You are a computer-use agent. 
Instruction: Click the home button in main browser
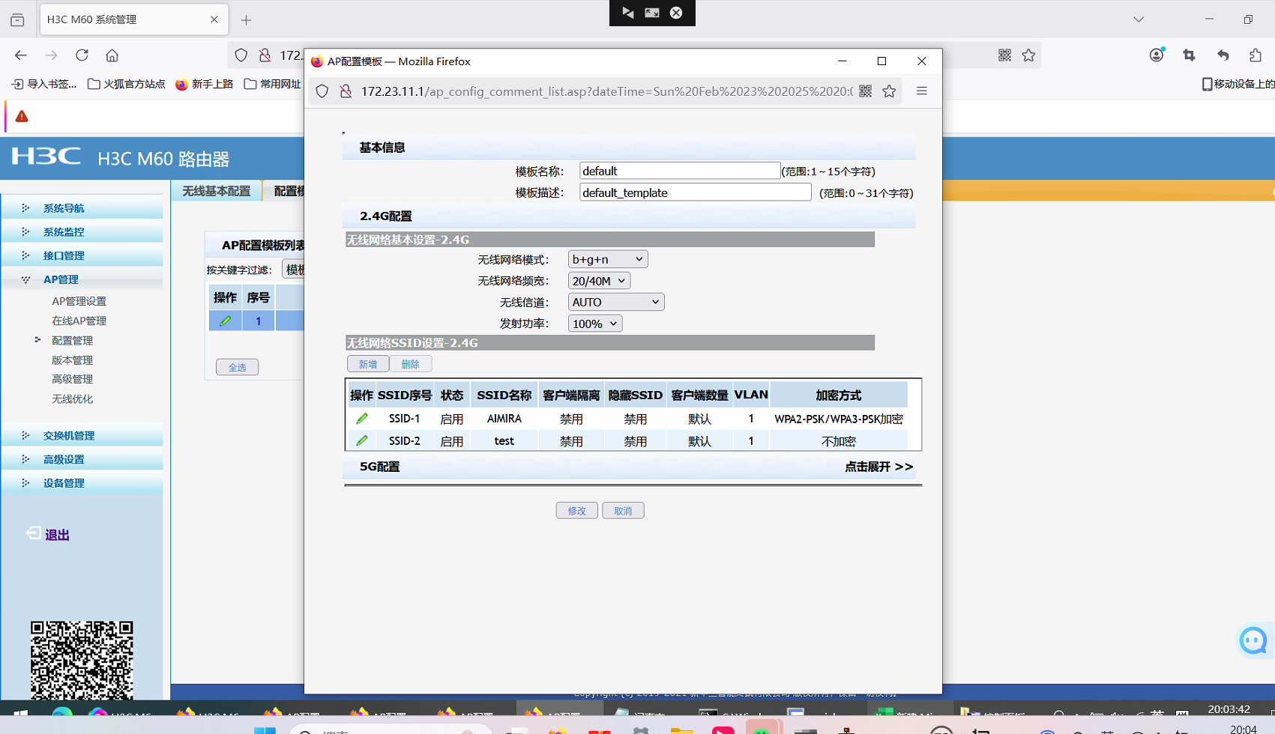pos(112,55)
